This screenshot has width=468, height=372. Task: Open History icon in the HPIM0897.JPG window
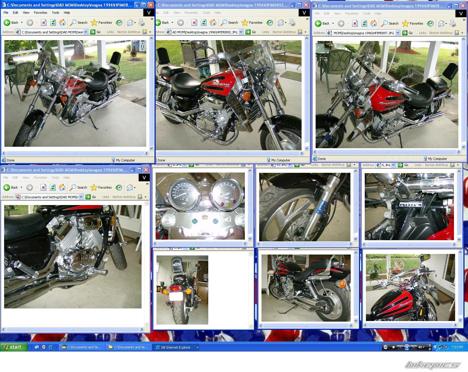click(430, 23)
